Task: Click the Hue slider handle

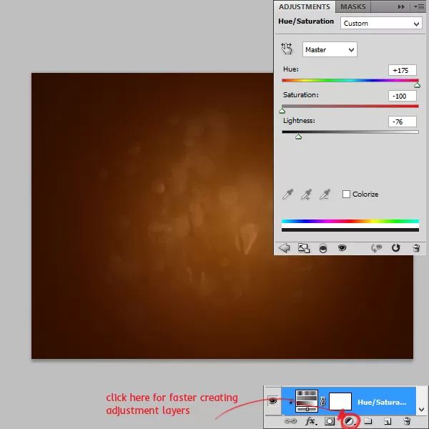Action: (x=417, y=85)
